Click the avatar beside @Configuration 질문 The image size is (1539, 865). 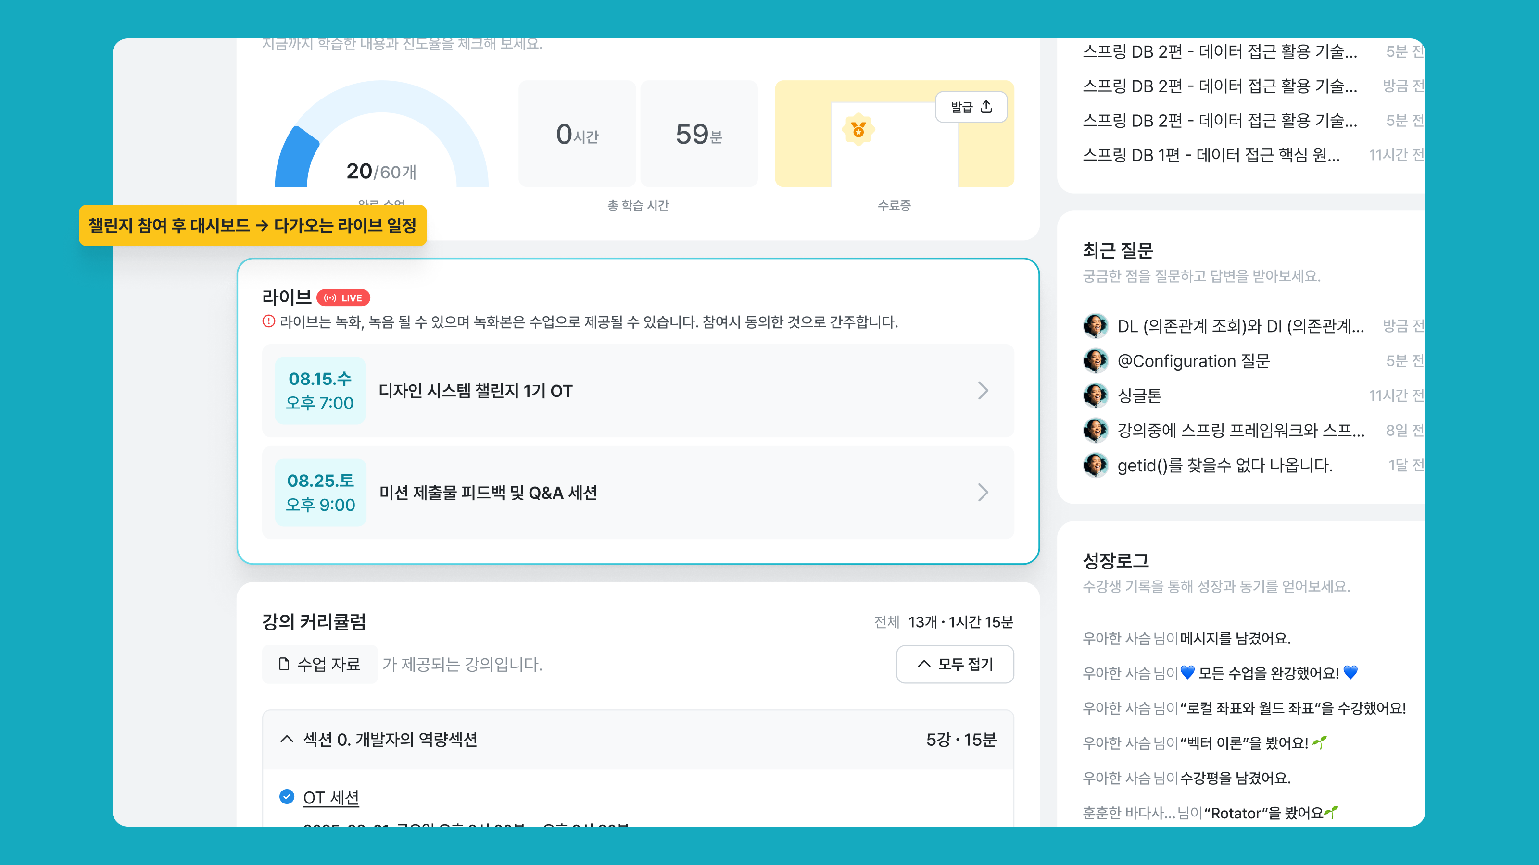pos(1096,360)
